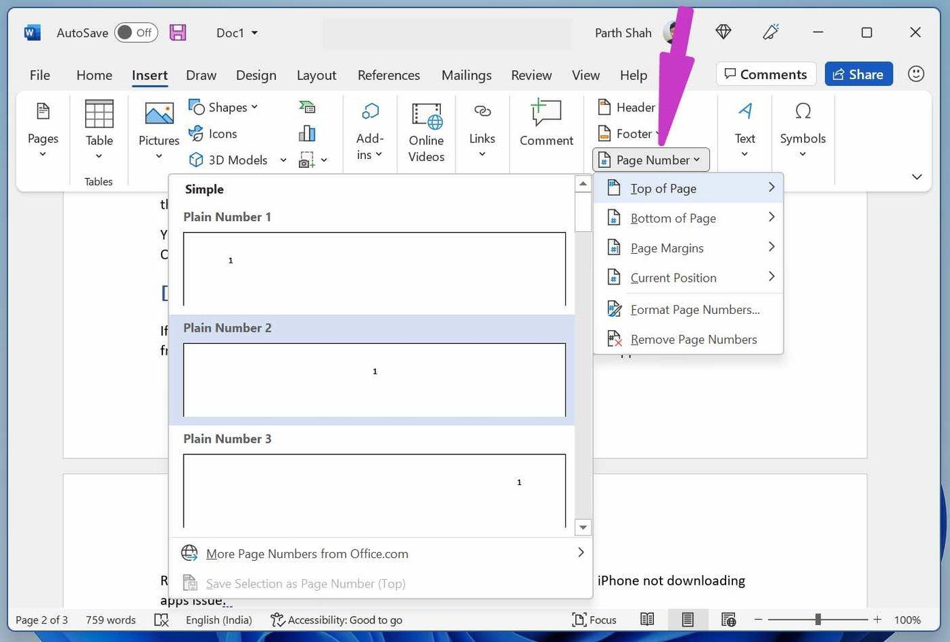Collapse the ribbon using the chevron

(x=917, y=177)
